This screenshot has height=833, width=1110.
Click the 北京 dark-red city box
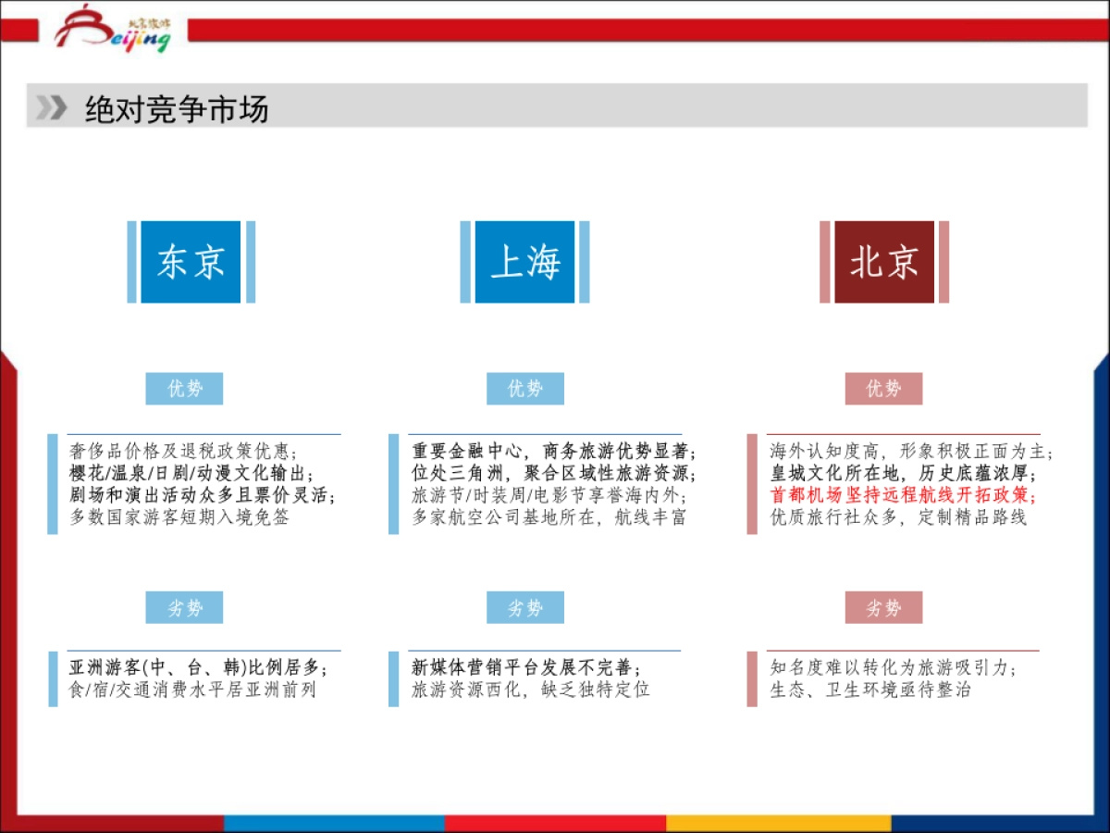883,262
